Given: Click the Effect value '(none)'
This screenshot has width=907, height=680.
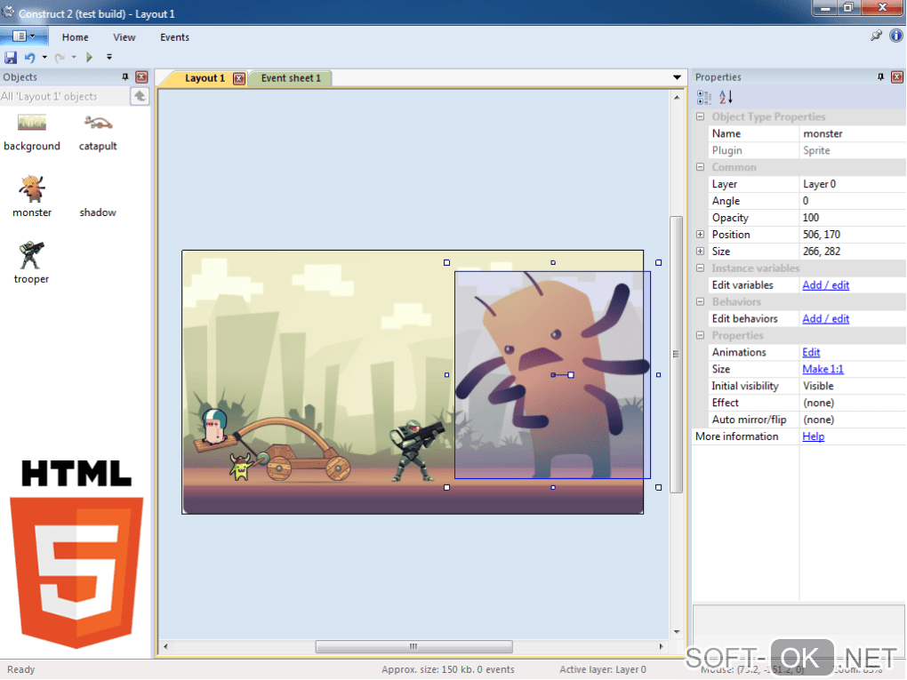Looking at the screenshot, I should (852, 403).
